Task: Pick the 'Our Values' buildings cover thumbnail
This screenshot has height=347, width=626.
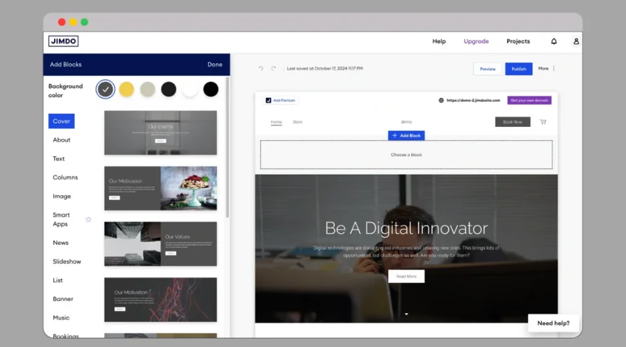Action: pyautogui.click(x=161, y=244)
